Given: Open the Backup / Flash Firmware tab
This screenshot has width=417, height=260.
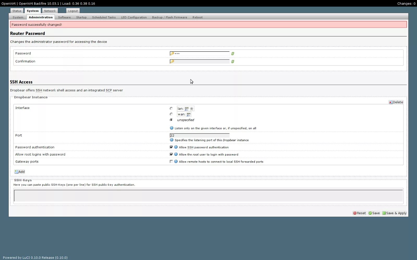Looking at the screenshot, I should pos(169,17).
